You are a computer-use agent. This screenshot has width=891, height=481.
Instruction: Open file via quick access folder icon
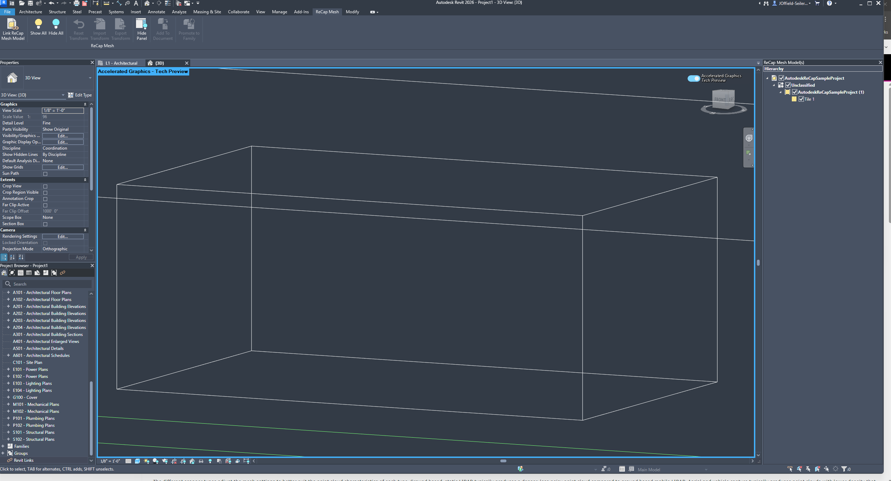point(22,3)
